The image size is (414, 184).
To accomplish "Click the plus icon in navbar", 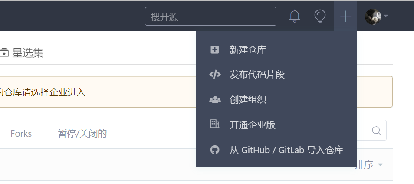I will (x=345, y=16).
